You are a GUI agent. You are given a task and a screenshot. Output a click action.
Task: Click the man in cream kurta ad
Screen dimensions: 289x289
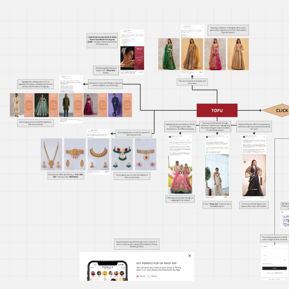[x=17, y=105]
